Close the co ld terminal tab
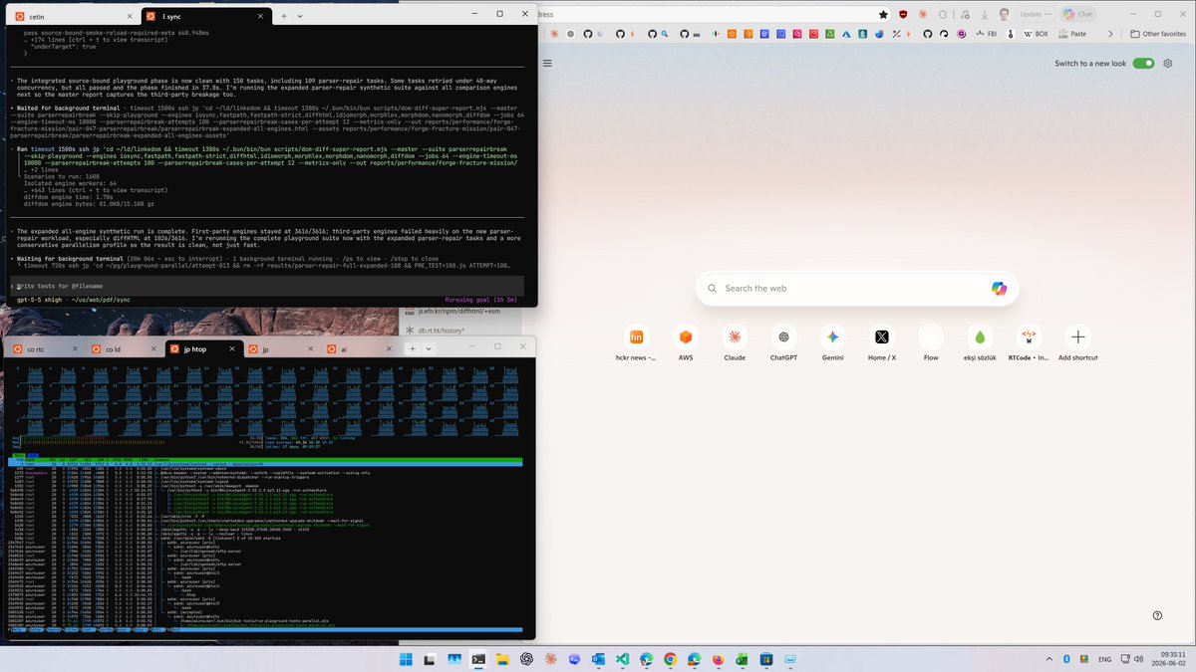The height and width of the screenshot is (672, 1196). coord(152,349)
